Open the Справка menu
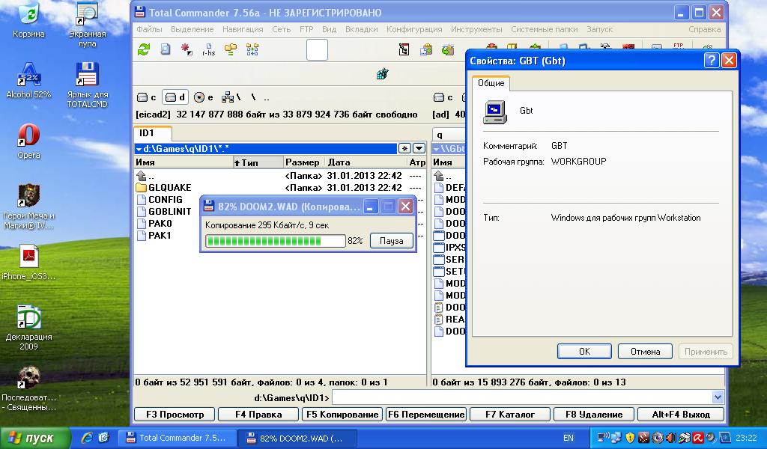 (x=704, y=29)
